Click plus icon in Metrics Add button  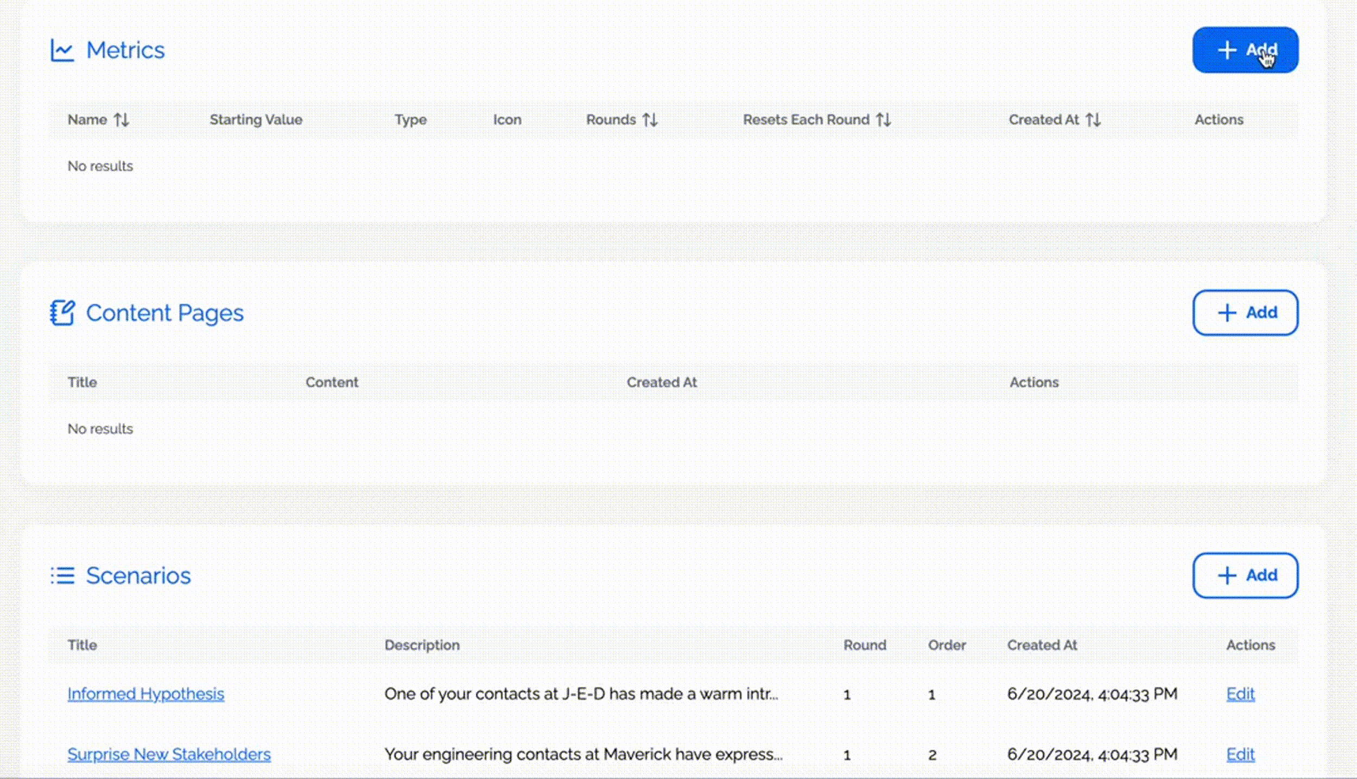click(x=1227, y=50)
